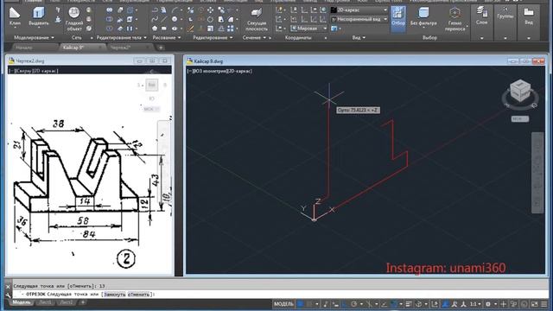Click the Слои layers panel icon

482,16
